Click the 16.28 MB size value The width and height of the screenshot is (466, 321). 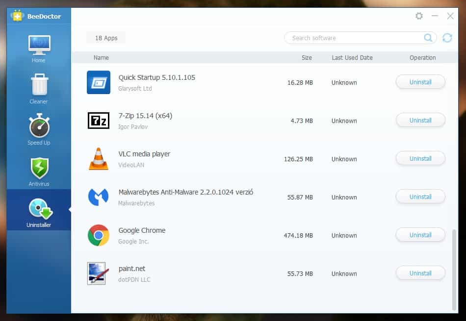pos(300,82)
